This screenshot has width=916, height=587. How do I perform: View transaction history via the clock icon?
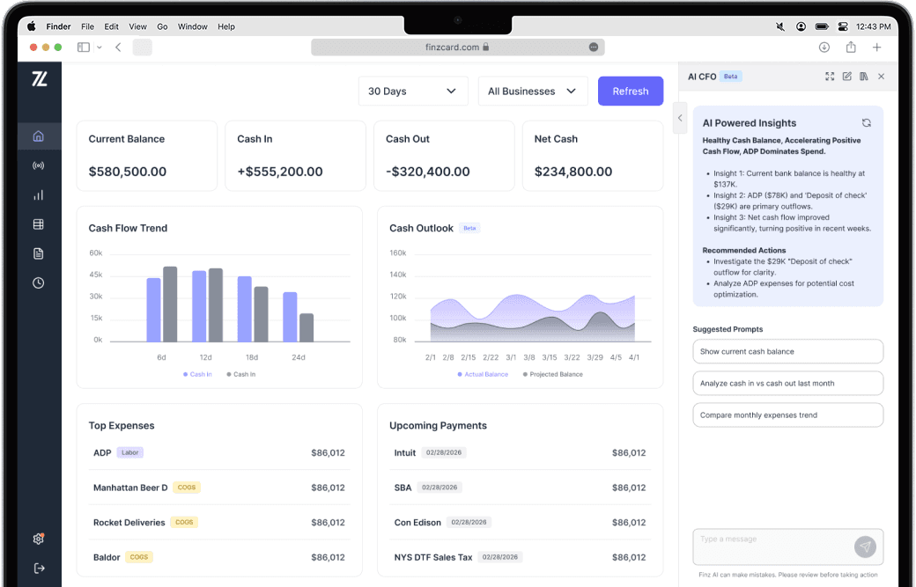37,282
